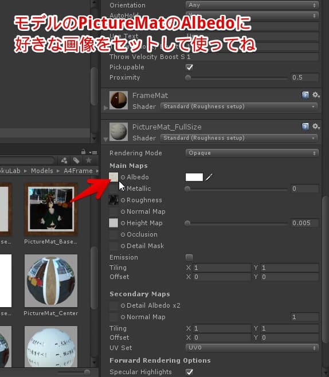Open FrameMat material settings gear
Screen dimensions: 329x377
point(316,95)
